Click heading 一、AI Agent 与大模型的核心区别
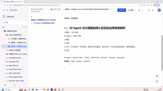 pos(95,28)
